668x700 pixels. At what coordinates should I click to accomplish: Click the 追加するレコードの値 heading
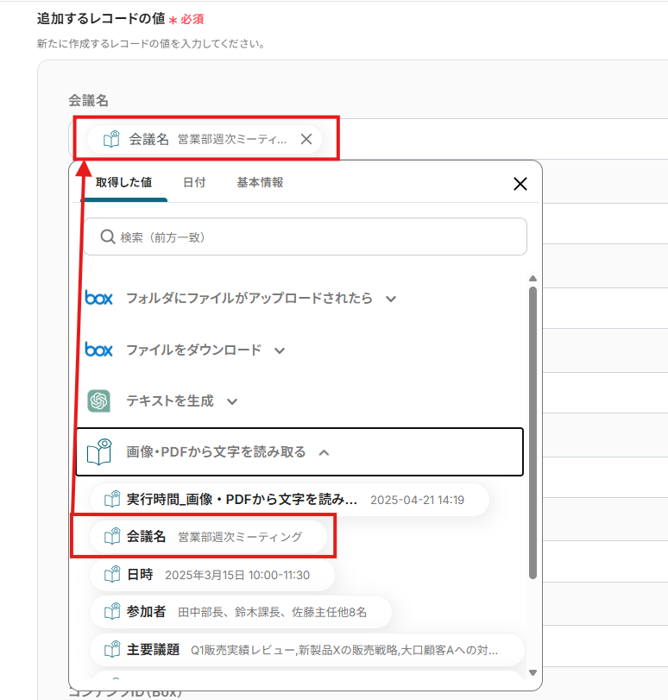[x=101, y=19]
